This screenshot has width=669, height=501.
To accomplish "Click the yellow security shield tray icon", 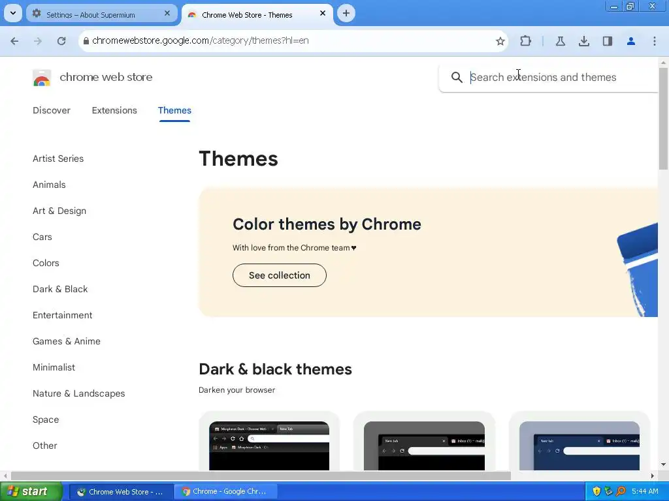I will (596, 492).
